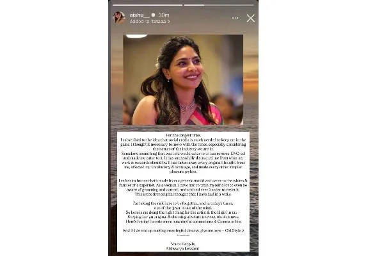Image resolution: width=384 pixels, height=256 pixels.
Task: Click the 'first original thought' sentence
Action: click(183, 194)
